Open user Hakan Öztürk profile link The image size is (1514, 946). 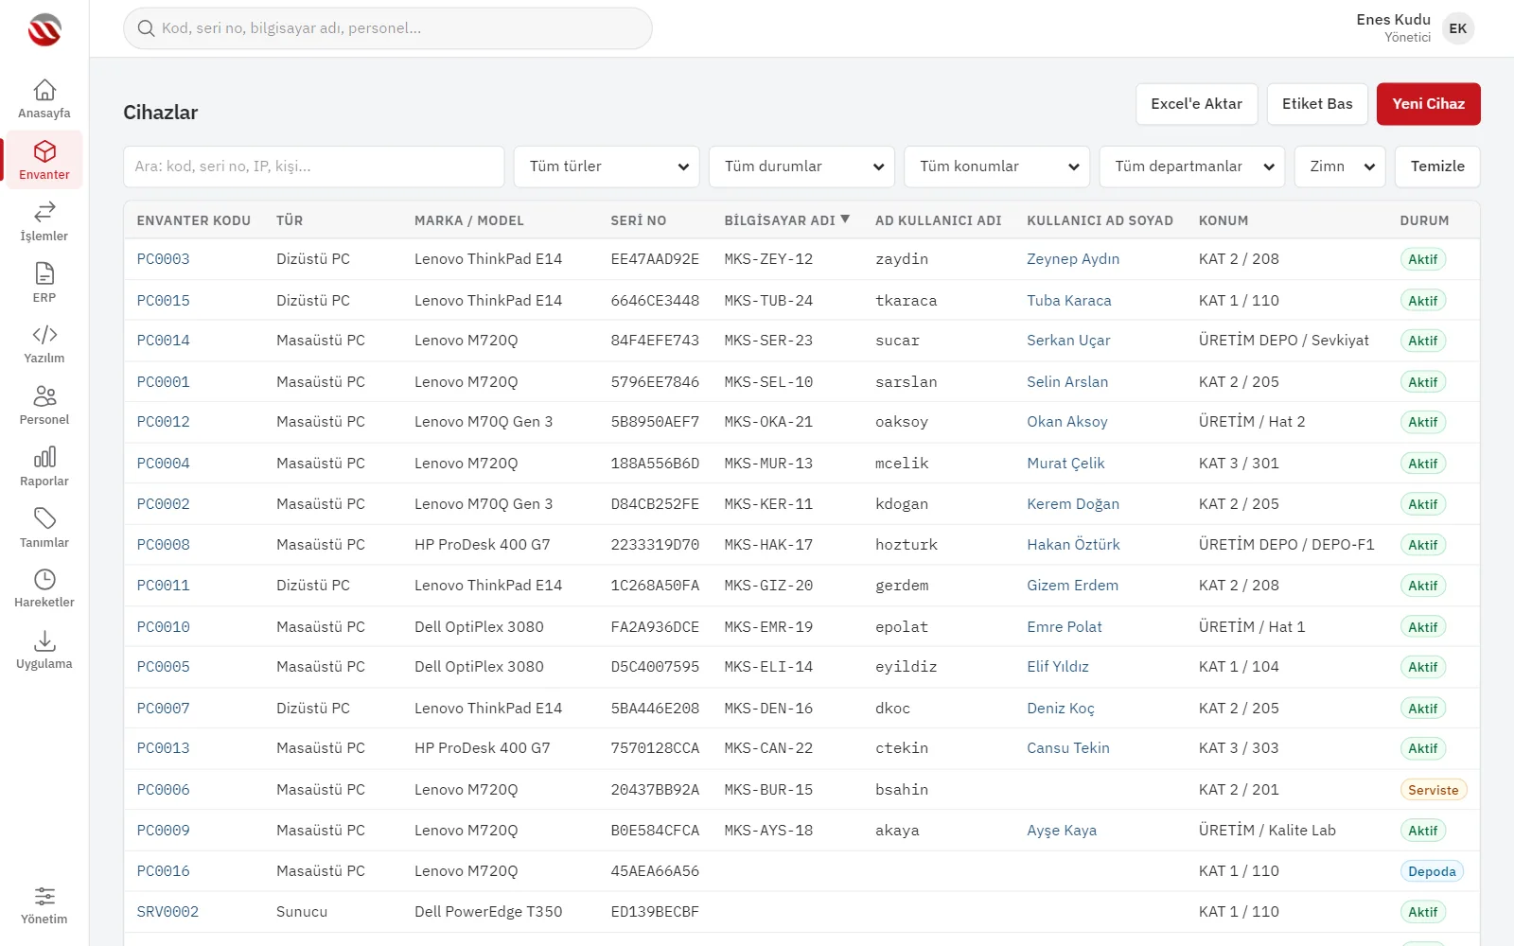click(1073, 545)
